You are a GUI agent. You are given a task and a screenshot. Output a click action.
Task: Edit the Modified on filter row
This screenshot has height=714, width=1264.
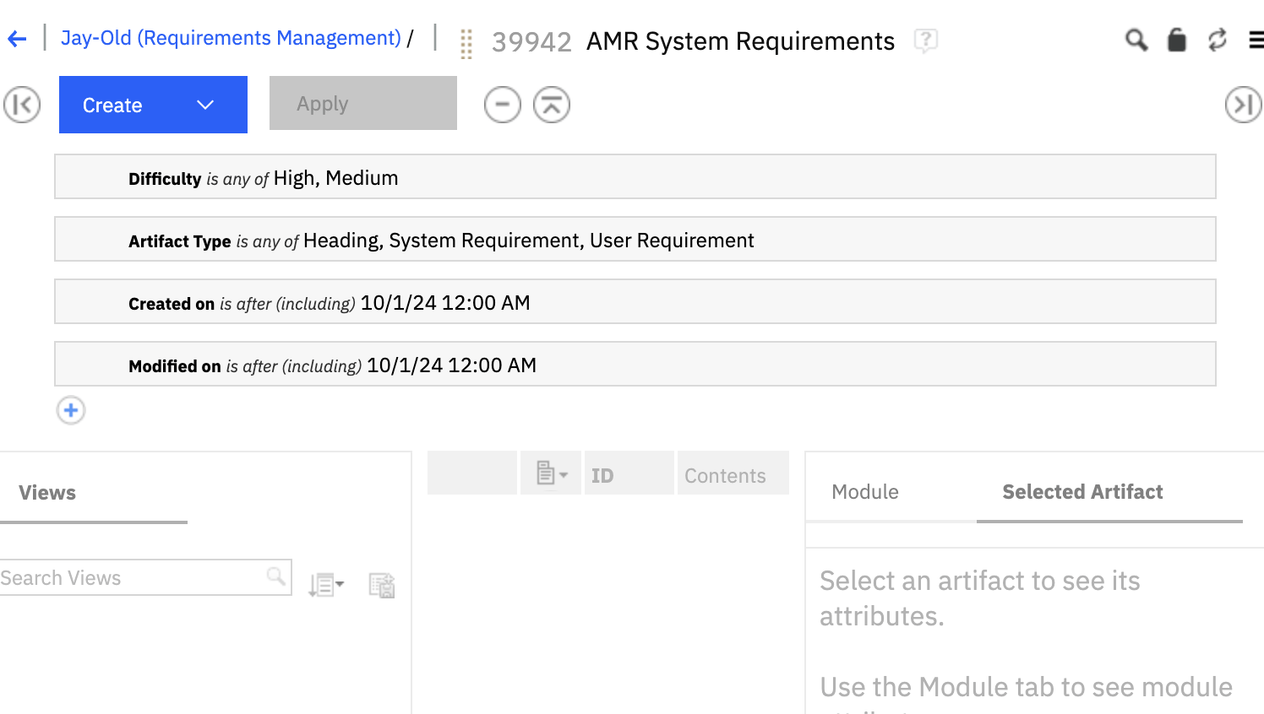pos(635,364)
